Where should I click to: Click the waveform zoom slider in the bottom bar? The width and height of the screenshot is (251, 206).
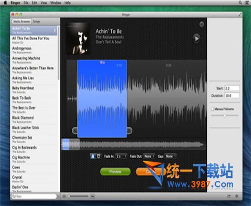(x=78, y=196)
